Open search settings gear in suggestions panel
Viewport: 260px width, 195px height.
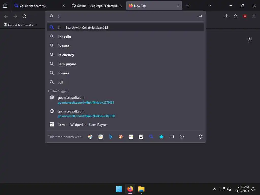coord(201,137)
